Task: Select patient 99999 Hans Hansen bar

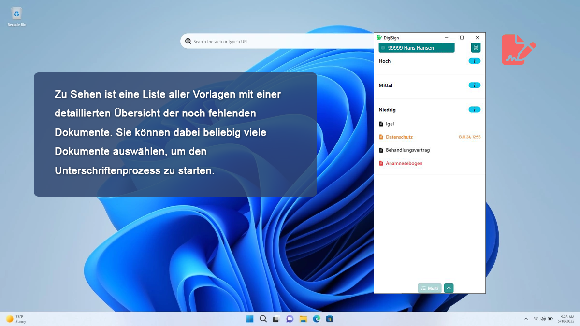Action: click(416, 48)
